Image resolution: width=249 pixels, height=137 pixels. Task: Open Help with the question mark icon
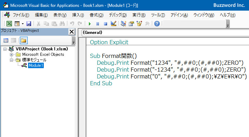[157, 24]
